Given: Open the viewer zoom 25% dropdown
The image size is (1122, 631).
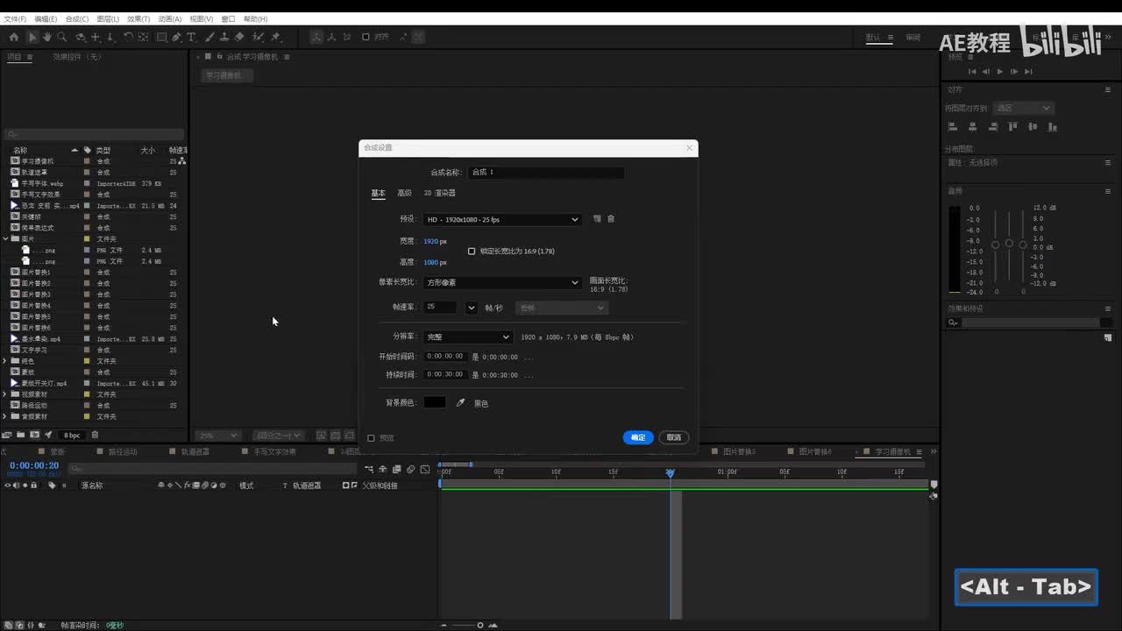Looking at the screenshot, I should click(218, 436).
